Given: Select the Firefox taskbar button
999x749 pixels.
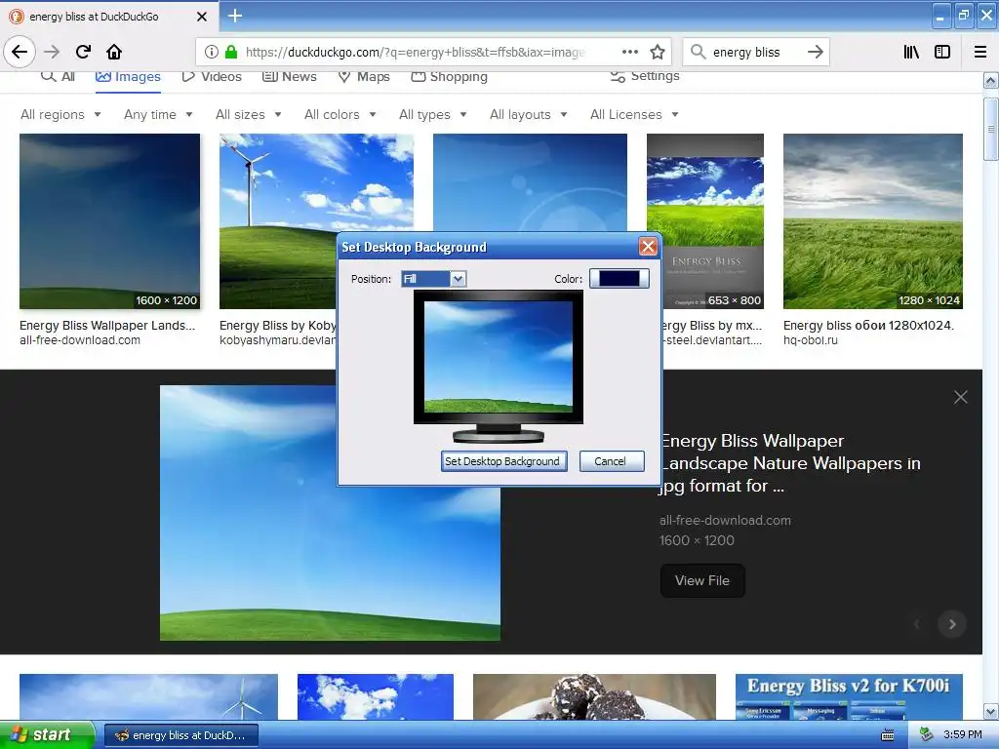Looking at the screenshot, I should tap(180, 735).
